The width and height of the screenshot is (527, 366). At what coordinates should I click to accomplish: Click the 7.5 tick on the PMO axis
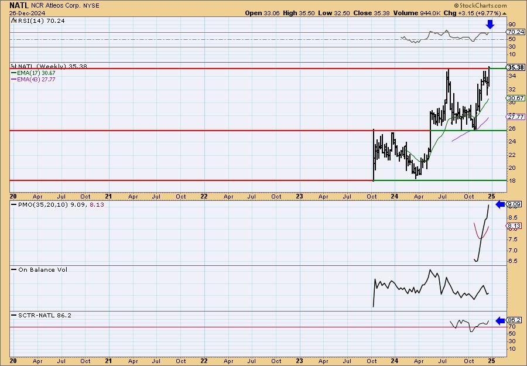pyautogui.click(x=513, y=240)
